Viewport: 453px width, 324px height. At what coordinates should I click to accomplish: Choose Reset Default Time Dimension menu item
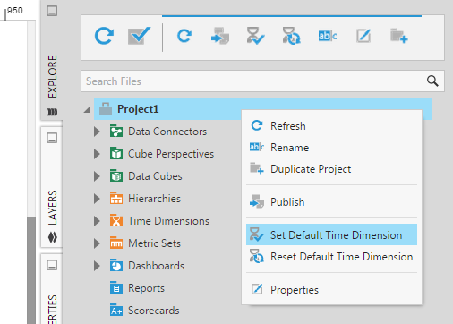pyautogui.click(x=331, y=257)
